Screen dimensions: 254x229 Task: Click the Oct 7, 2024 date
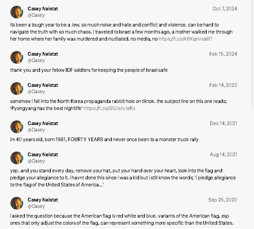pyautogui.click(x=225, y=9)
